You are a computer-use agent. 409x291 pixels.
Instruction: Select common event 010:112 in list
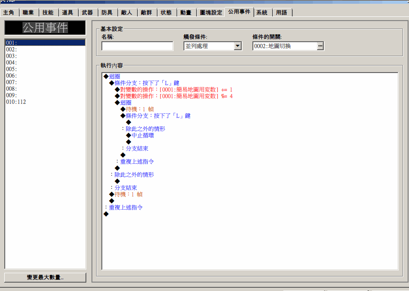[45, 102]
